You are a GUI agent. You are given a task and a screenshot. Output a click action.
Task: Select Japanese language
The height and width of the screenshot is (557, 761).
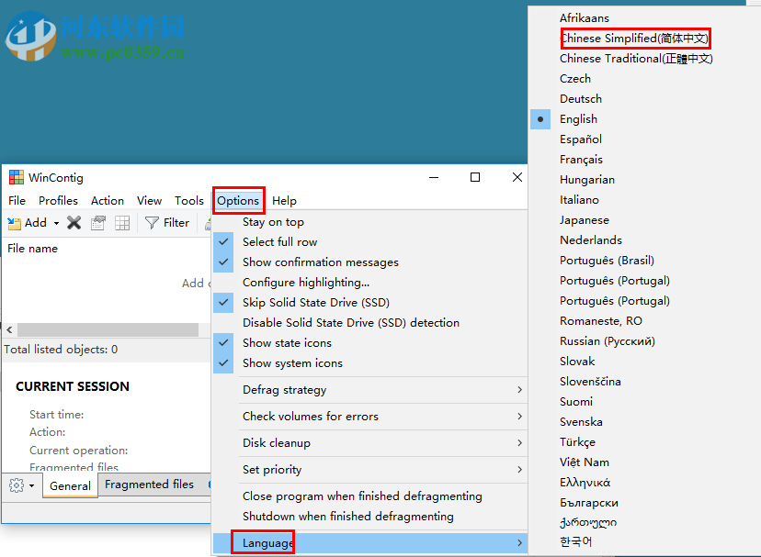(584, 220)
